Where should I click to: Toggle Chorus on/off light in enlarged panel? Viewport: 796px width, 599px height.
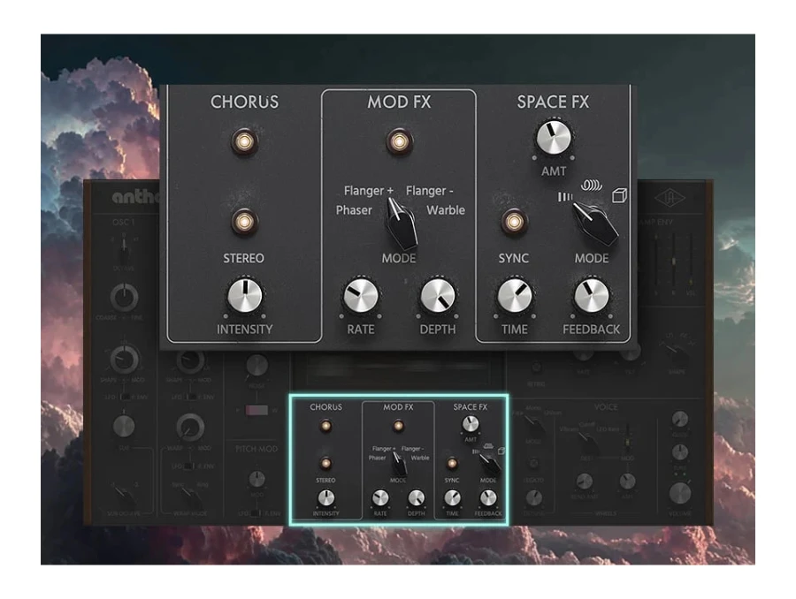(x=245, y=141)
